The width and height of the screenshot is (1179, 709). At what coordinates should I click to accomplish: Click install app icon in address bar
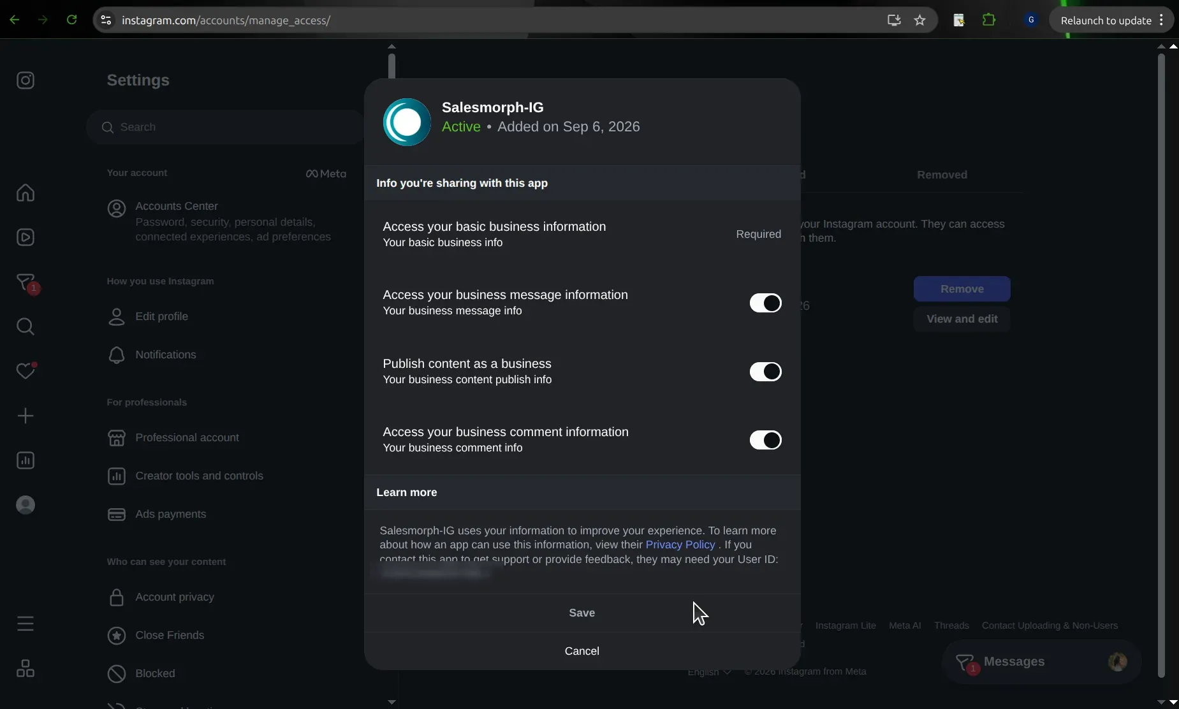tap(893, 20)
